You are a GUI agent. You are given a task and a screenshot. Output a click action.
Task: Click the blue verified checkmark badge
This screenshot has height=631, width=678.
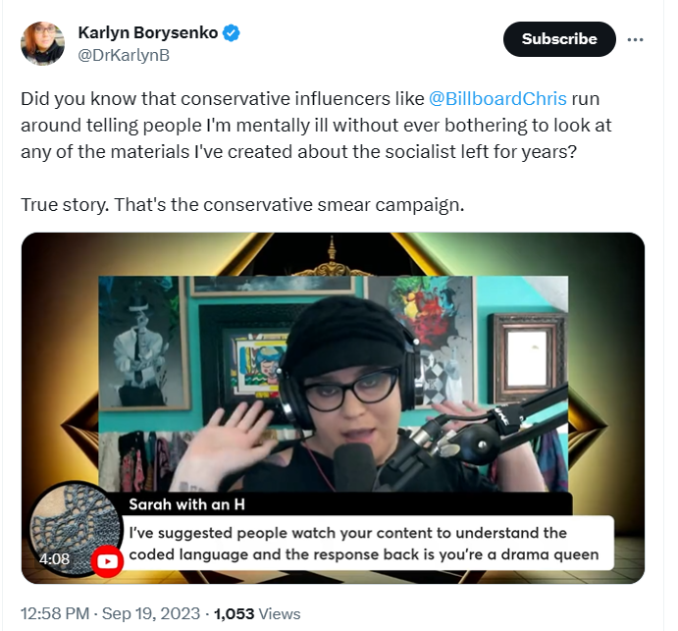click(x=232, y=33)
